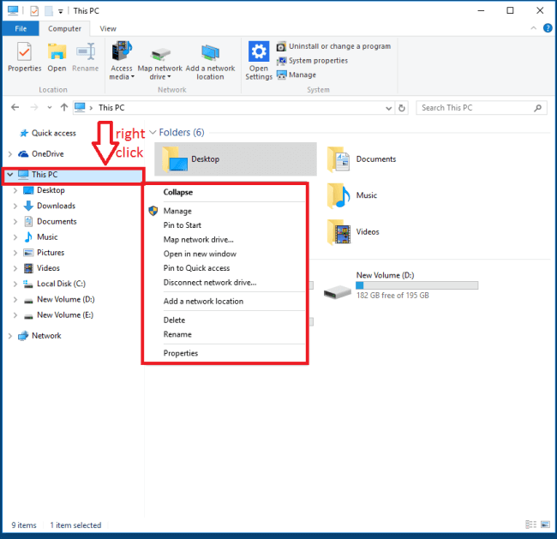557x539 pixels.
Task: Open recent locations dropdown arrow
Action: (x=50, y=107)
